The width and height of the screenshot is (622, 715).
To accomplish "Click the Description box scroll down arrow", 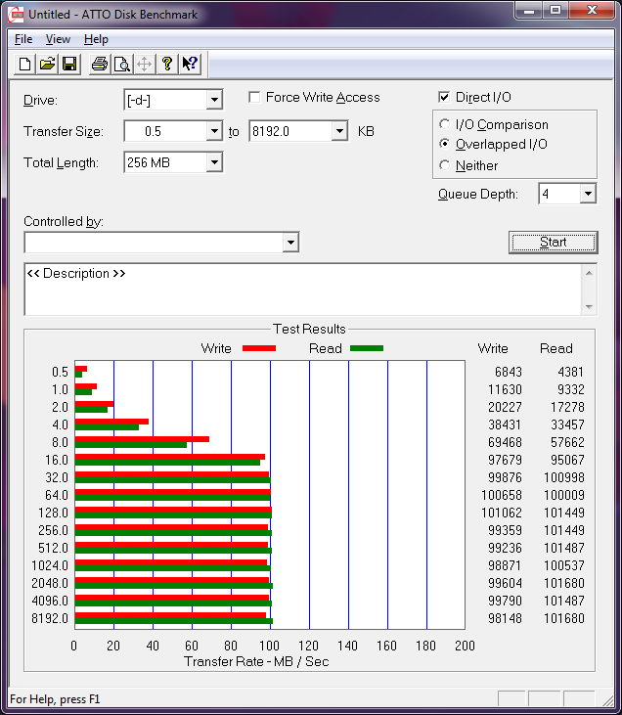I will click(589, 307).
